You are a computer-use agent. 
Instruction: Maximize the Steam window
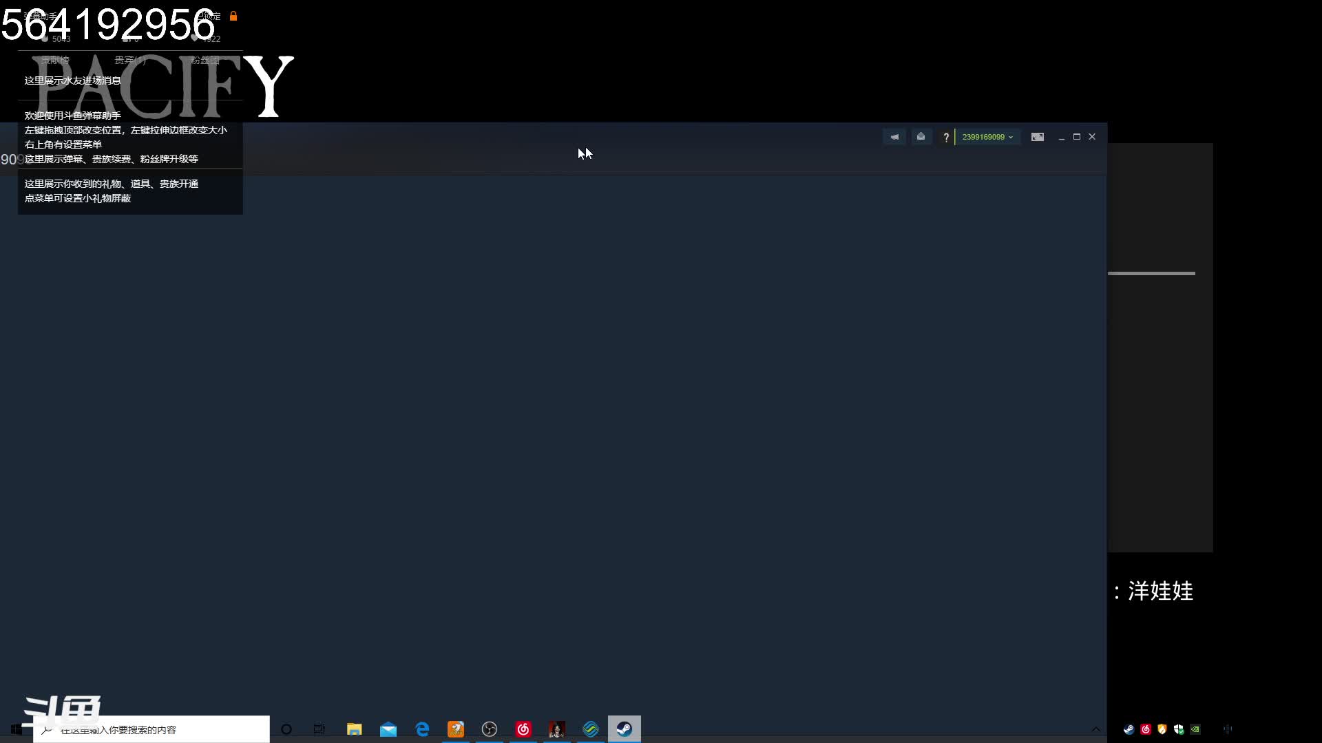(1077, 137)
